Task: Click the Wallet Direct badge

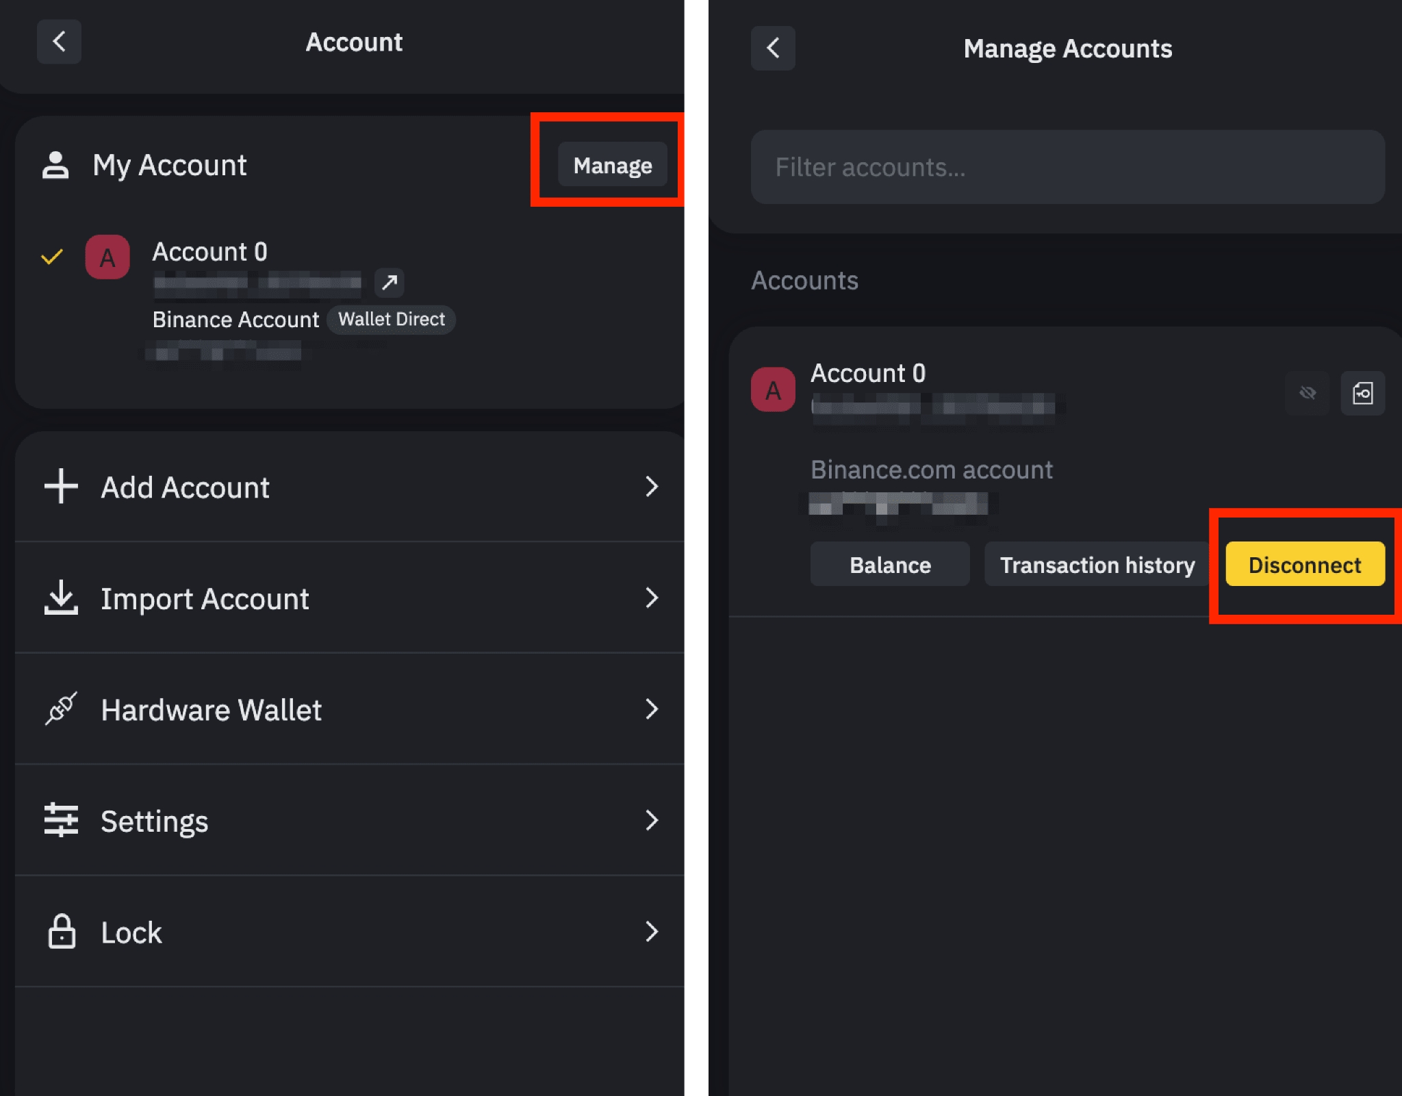Action: point(391,320)
